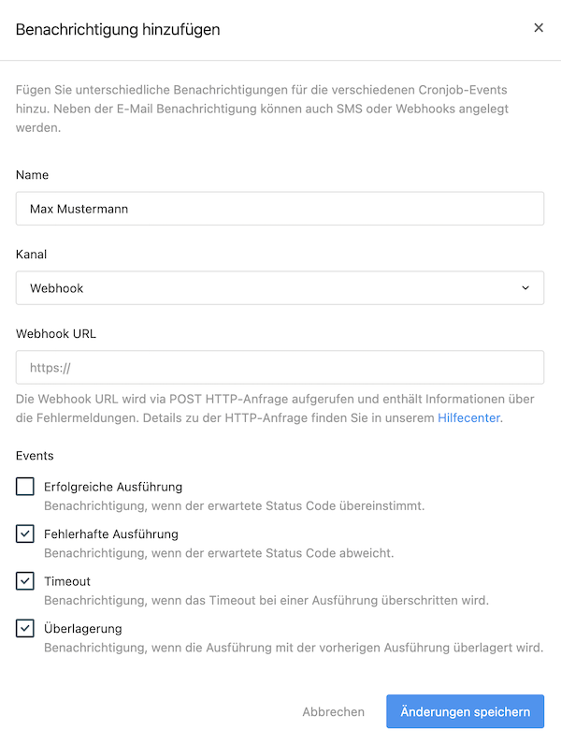Click the 'Überlagerung' label text
This screenshot has width=561, height=745.
(83, 629)
